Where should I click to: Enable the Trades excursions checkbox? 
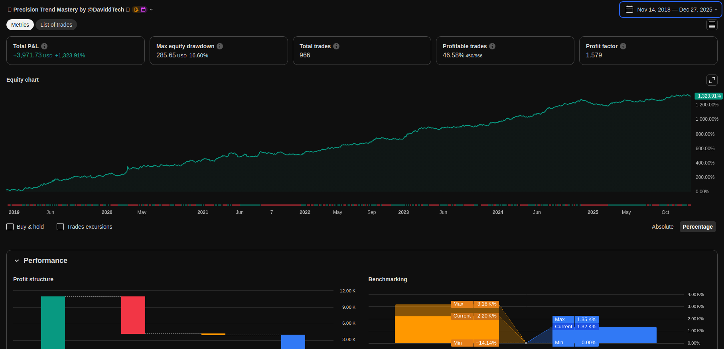tap(60, 227)
